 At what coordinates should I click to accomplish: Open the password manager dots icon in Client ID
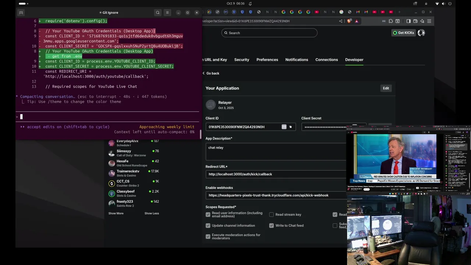point(284,127)
